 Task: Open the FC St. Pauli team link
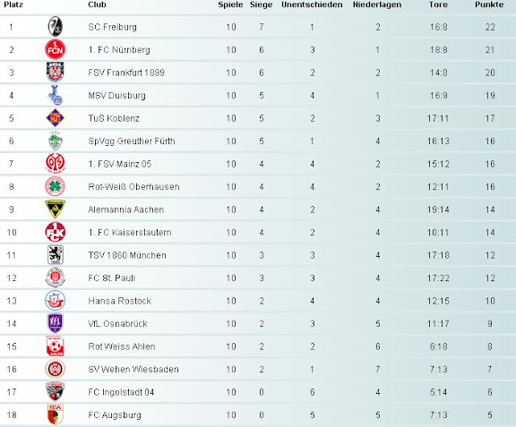point(112,278)
